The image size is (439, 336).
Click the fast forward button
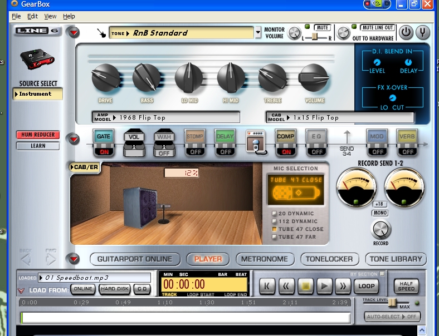coord(343,286)
